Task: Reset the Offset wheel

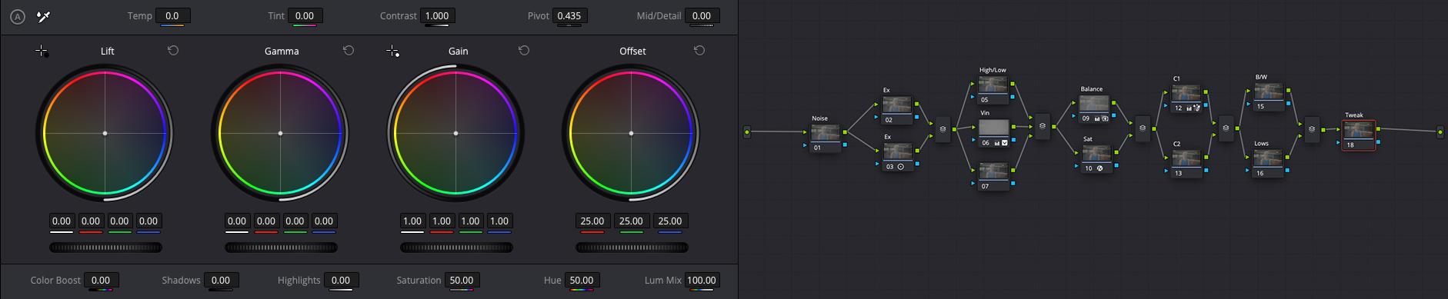Action: pos(699,50)
